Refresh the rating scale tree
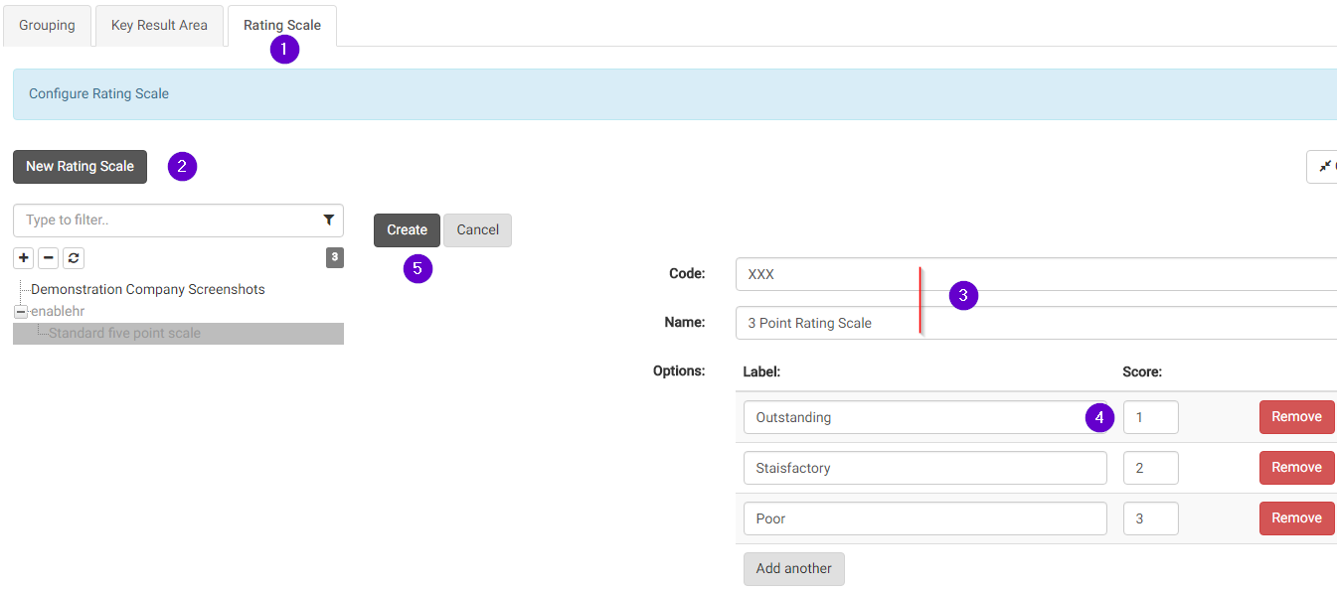The height and width of the screenshot is (589, 1337). [x=74, y=258]
